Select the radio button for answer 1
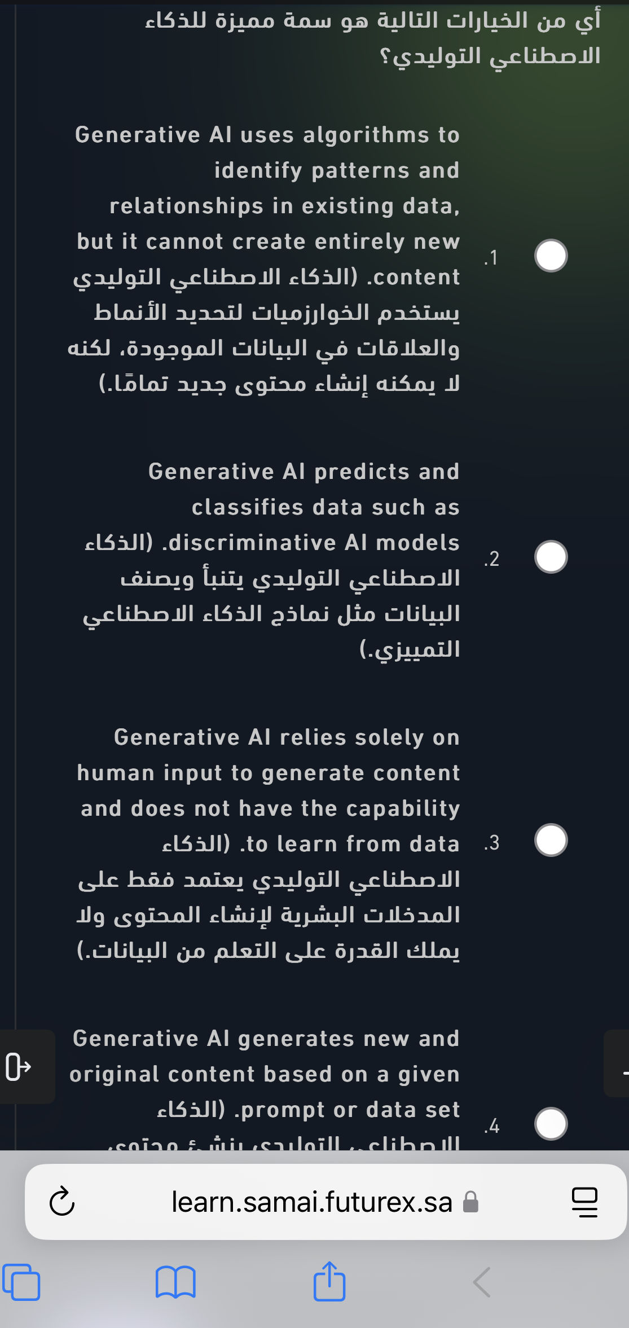This screenshot has width=629, height=1328. [551, 255]
